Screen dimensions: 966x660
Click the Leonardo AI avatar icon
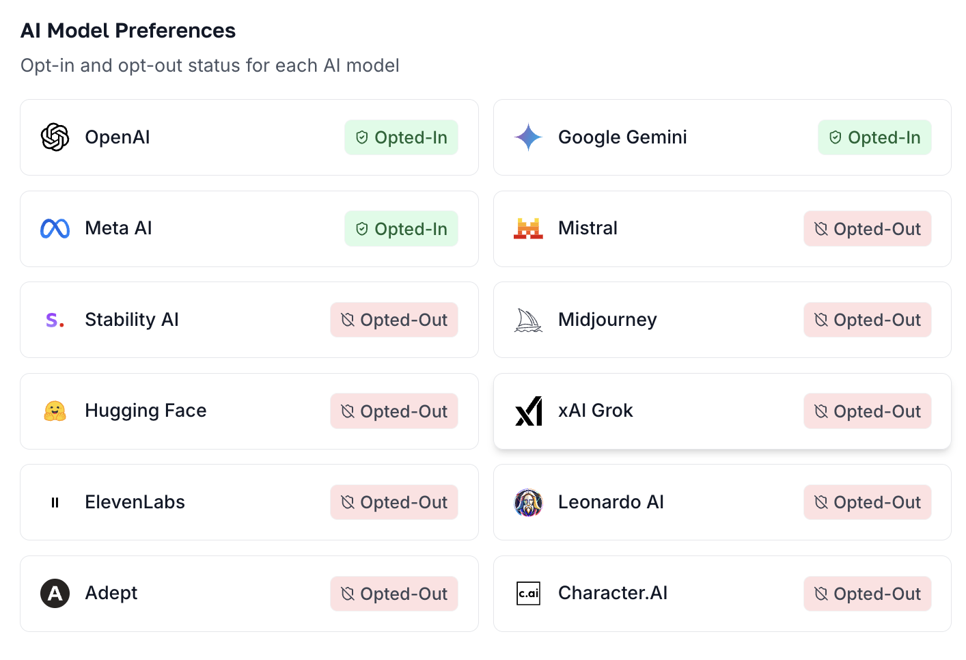click(528, 502)
